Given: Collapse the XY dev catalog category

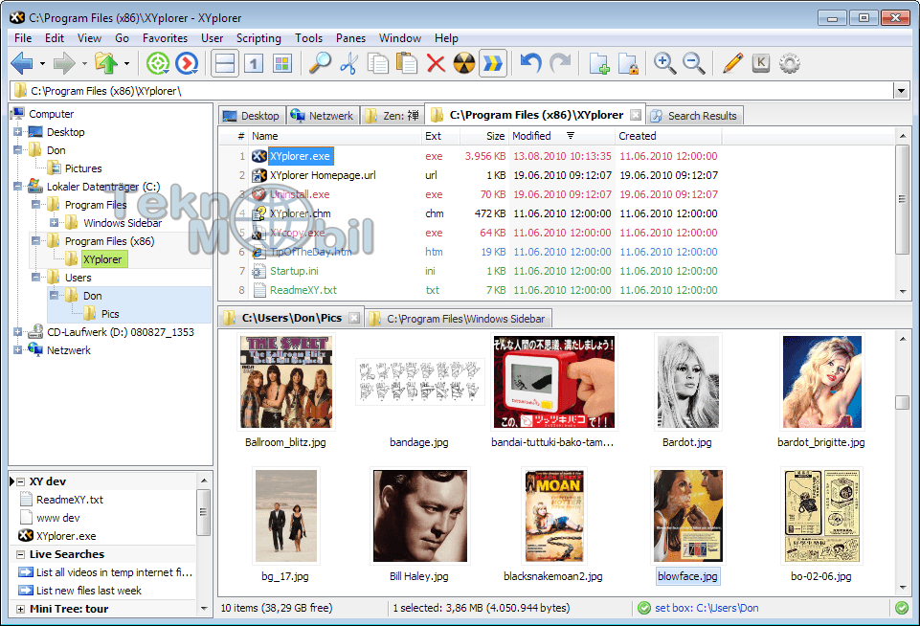Looking at the screenshot, I should (20, 481).
